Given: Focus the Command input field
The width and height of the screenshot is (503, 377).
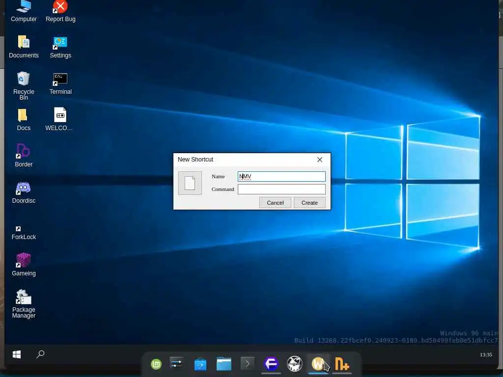Looking at the screenshot, I should click(x=281, y=189).
